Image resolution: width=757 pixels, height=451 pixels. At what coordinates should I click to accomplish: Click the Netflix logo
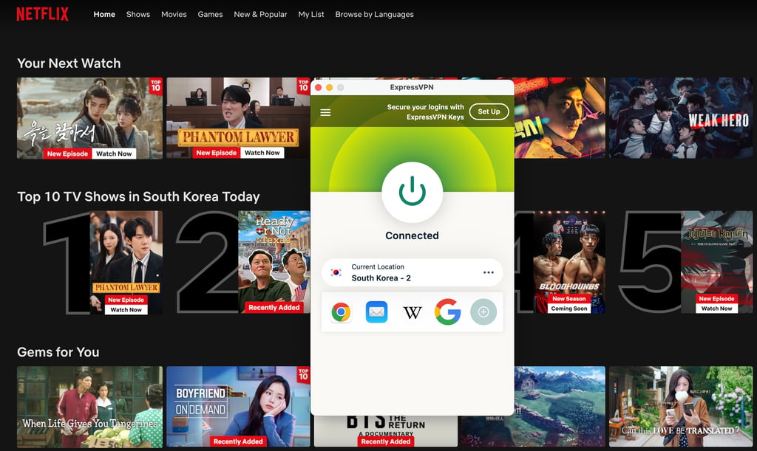pyautogui.click(x=42, y=14)
